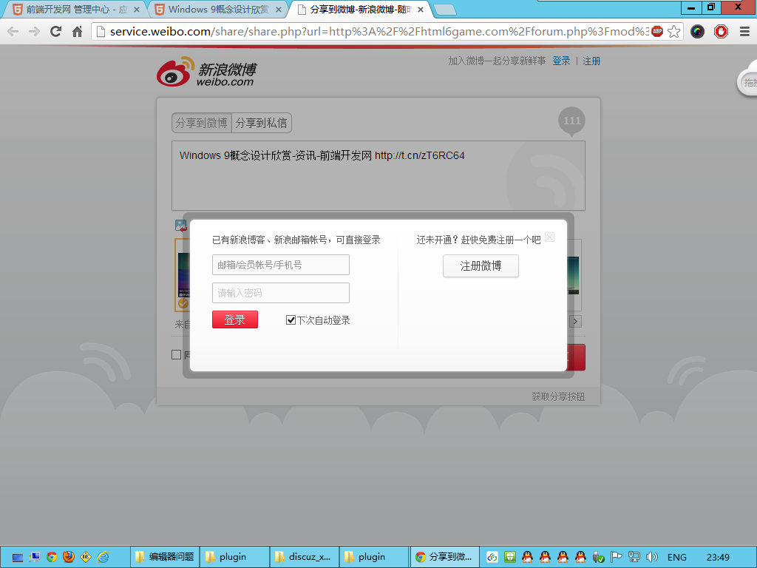Select the left image thumbnail with orange border
Viewport: 757px width, 568px height.
click(182, 275)
